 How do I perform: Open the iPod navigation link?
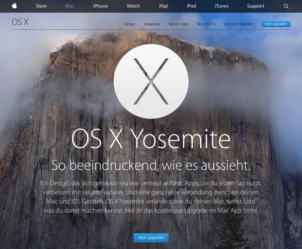click(191, 6)
